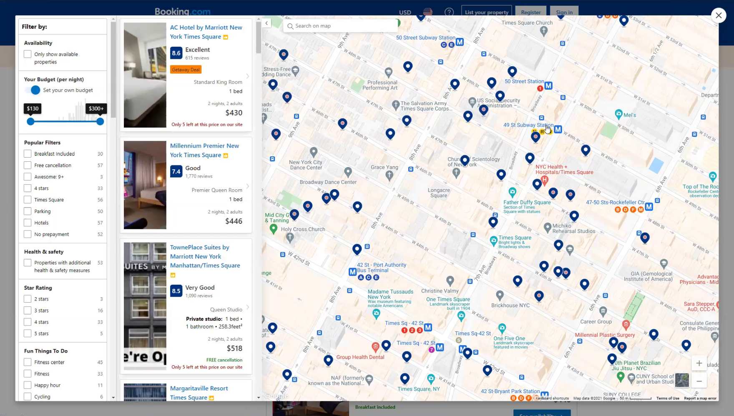Click the Register button
Image resolution: width=734 pixels, height=416 pixels.
[530, 12]
